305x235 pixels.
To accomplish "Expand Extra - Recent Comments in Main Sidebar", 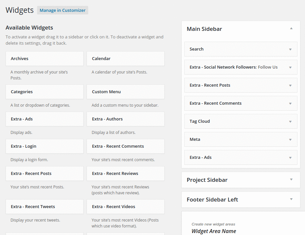I will click(x=290, y=103).
